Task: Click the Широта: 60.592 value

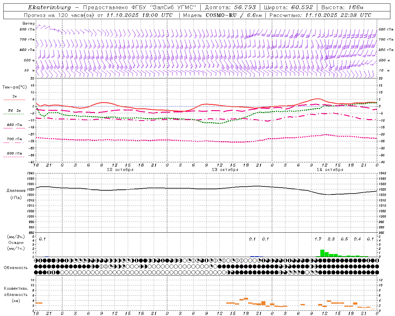Action: tap(289, 7)
